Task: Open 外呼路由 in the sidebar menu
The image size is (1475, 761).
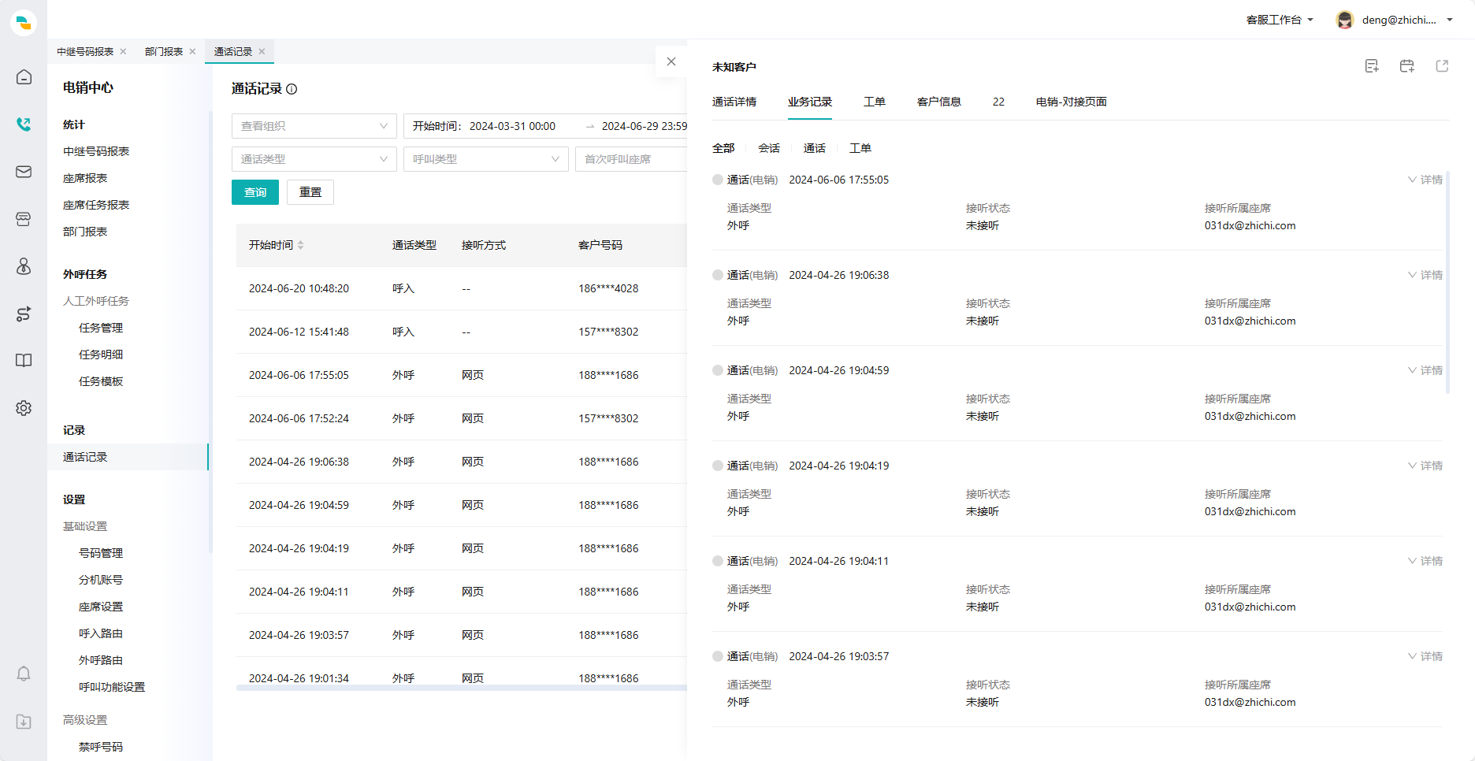Action: [x=101, y=660]
